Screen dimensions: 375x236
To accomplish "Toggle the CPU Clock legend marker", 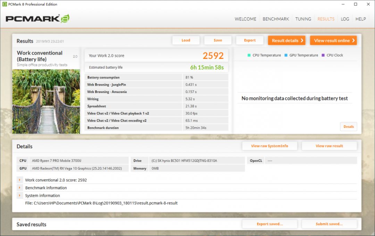I will [323, 55].
